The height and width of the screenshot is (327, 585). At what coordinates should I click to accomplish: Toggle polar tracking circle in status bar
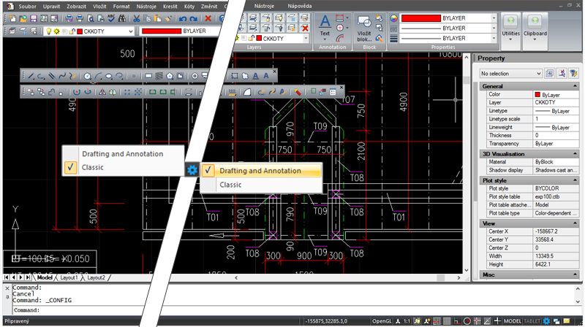(467, 320)
